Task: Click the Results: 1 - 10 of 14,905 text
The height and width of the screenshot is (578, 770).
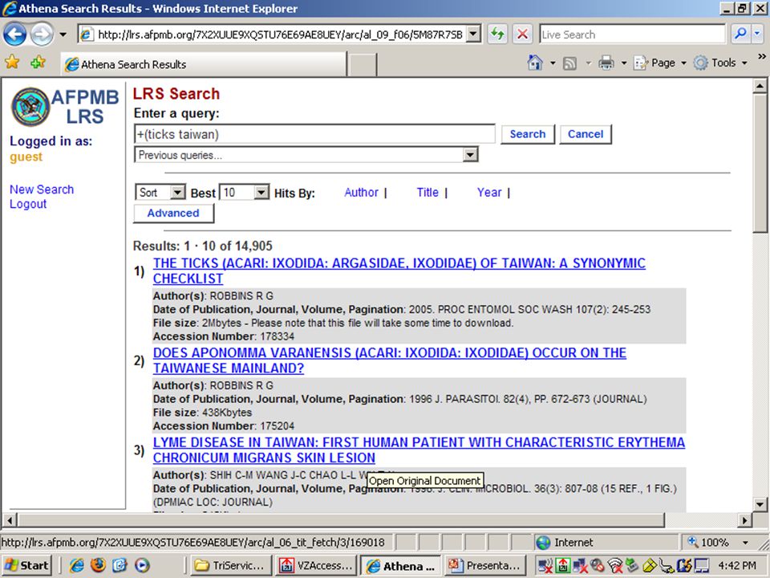Action: [202, 246]
